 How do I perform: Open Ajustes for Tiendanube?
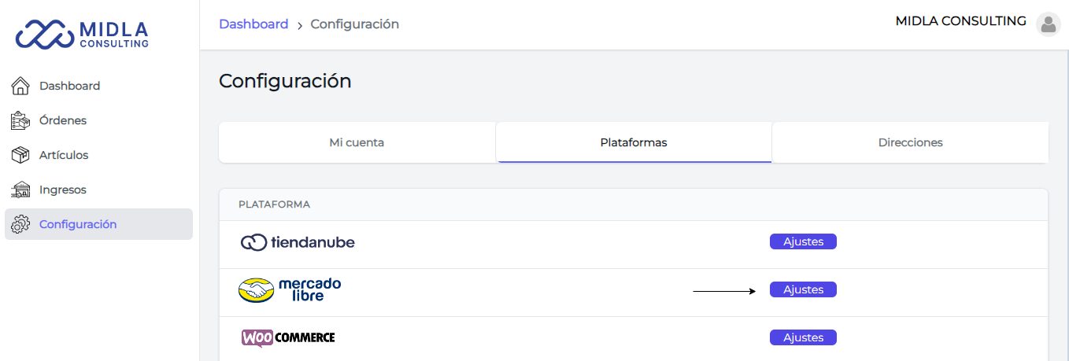tap(803, 241)
